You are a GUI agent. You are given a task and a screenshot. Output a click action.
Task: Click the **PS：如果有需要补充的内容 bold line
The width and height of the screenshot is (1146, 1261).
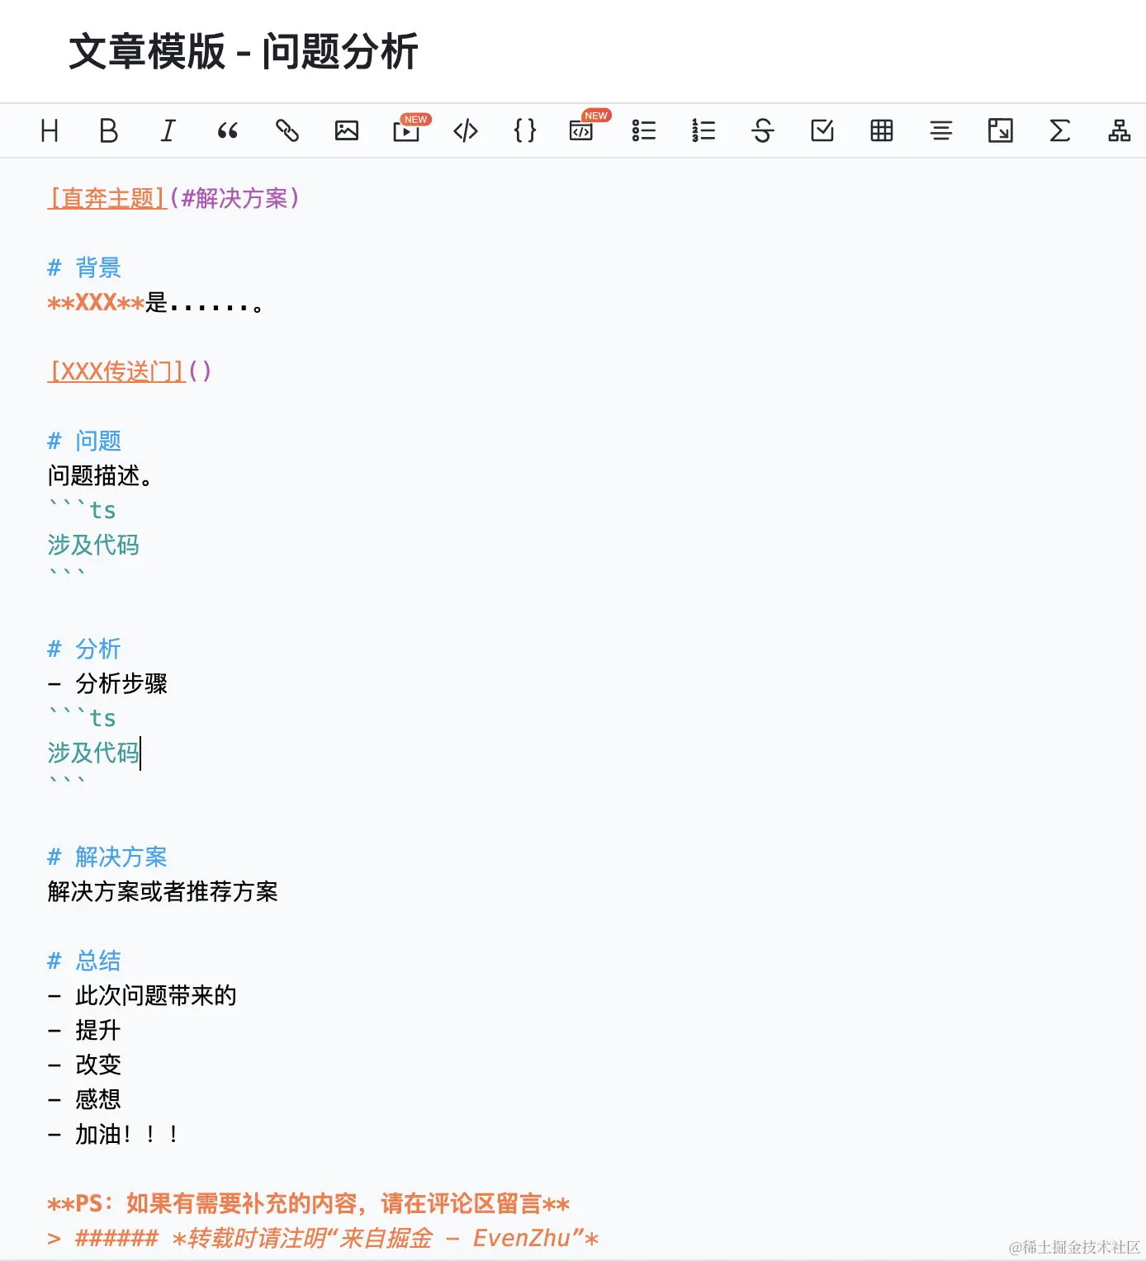[309, 1204]
